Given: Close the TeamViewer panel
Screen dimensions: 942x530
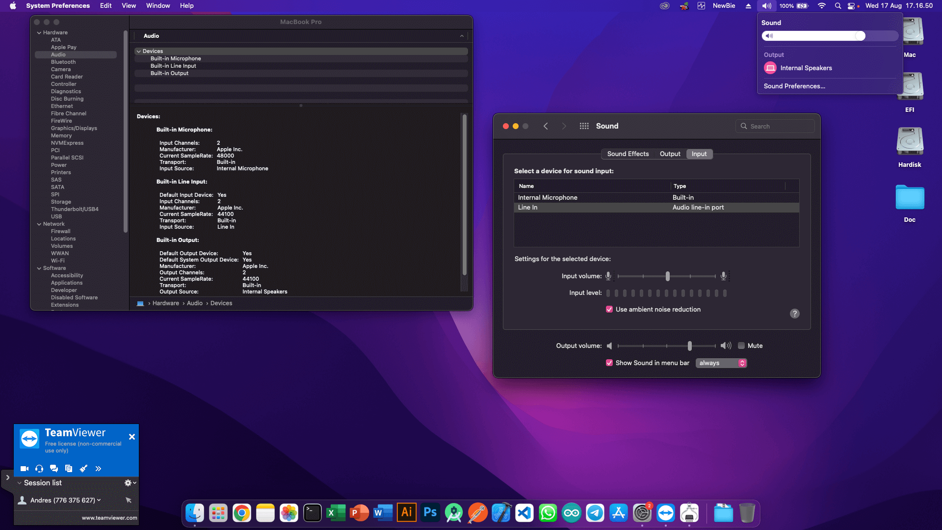Looking at the screenshot, I should tap(132, 437).
